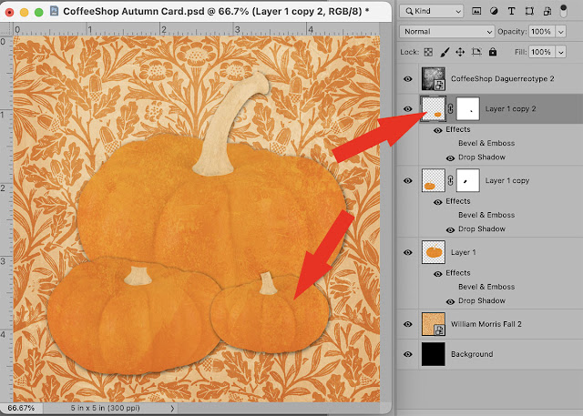
Task: Hide the CoffeeShop Daguerreotype 2 layer
Action: [408, 79]
